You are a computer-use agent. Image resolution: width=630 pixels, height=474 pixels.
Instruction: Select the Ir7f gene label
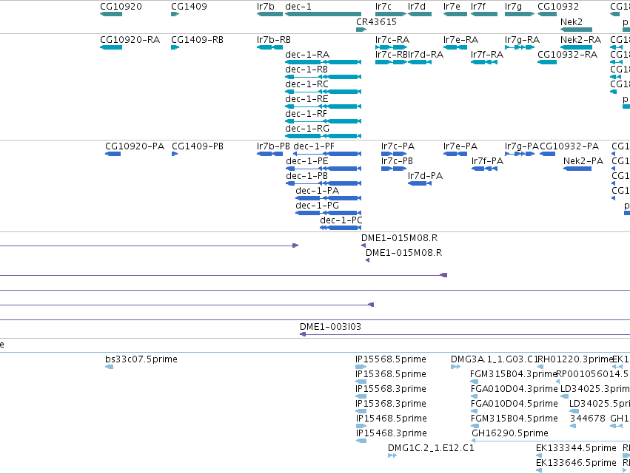coord(478,7)
